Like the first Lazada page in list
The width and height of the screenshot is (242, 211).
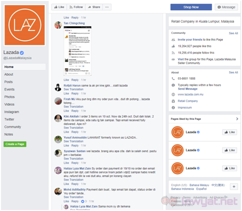230,132
